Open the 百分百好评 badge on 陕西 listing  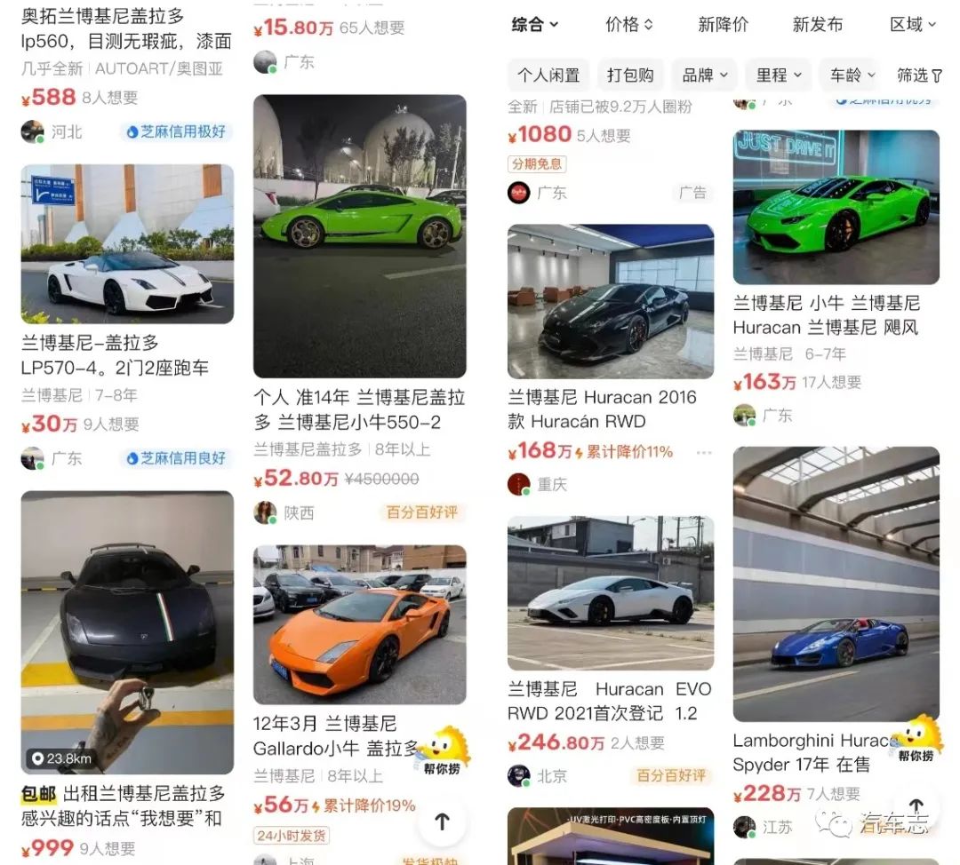click(421, 512)
